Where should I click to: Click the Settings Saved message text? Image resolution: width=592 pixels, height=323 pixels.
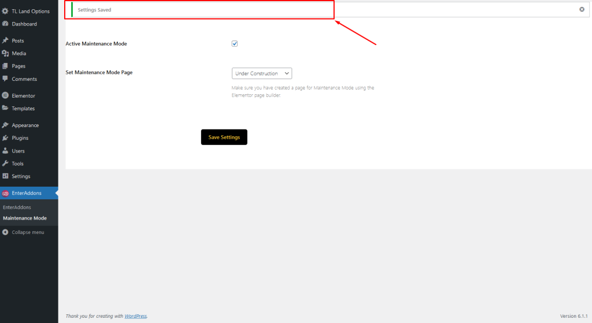[x=94, y=10]
